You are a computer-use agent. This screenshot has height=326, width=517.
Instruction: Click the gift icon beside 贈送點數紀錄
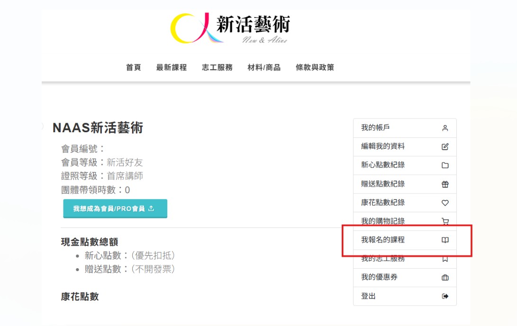click(x=445, y=184)
